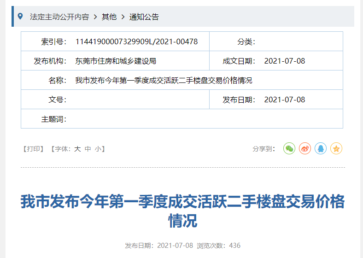Click the large blue article headline
Viewport: 363px width, 258px height.
coord(183,211)
